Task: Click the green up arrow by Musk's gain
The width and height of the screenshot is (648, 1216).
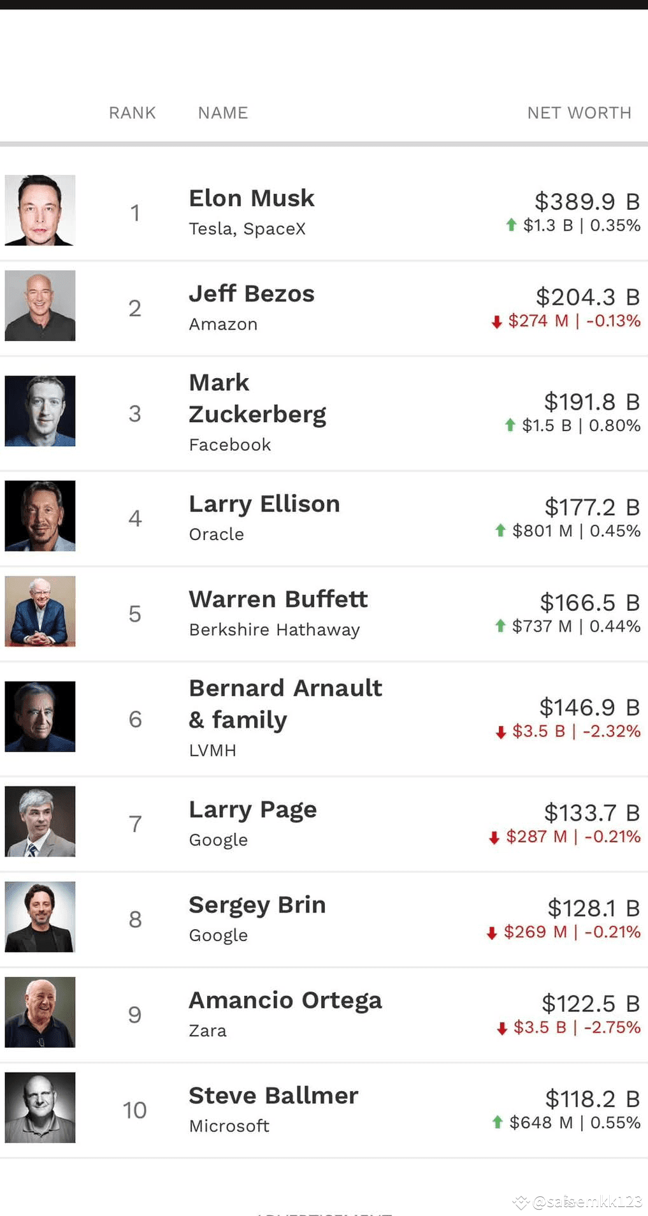Action: click(511, 224)
